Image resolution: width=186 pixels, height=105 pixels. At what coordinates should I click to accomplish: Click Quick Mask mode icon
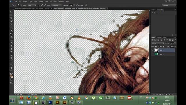12,80
